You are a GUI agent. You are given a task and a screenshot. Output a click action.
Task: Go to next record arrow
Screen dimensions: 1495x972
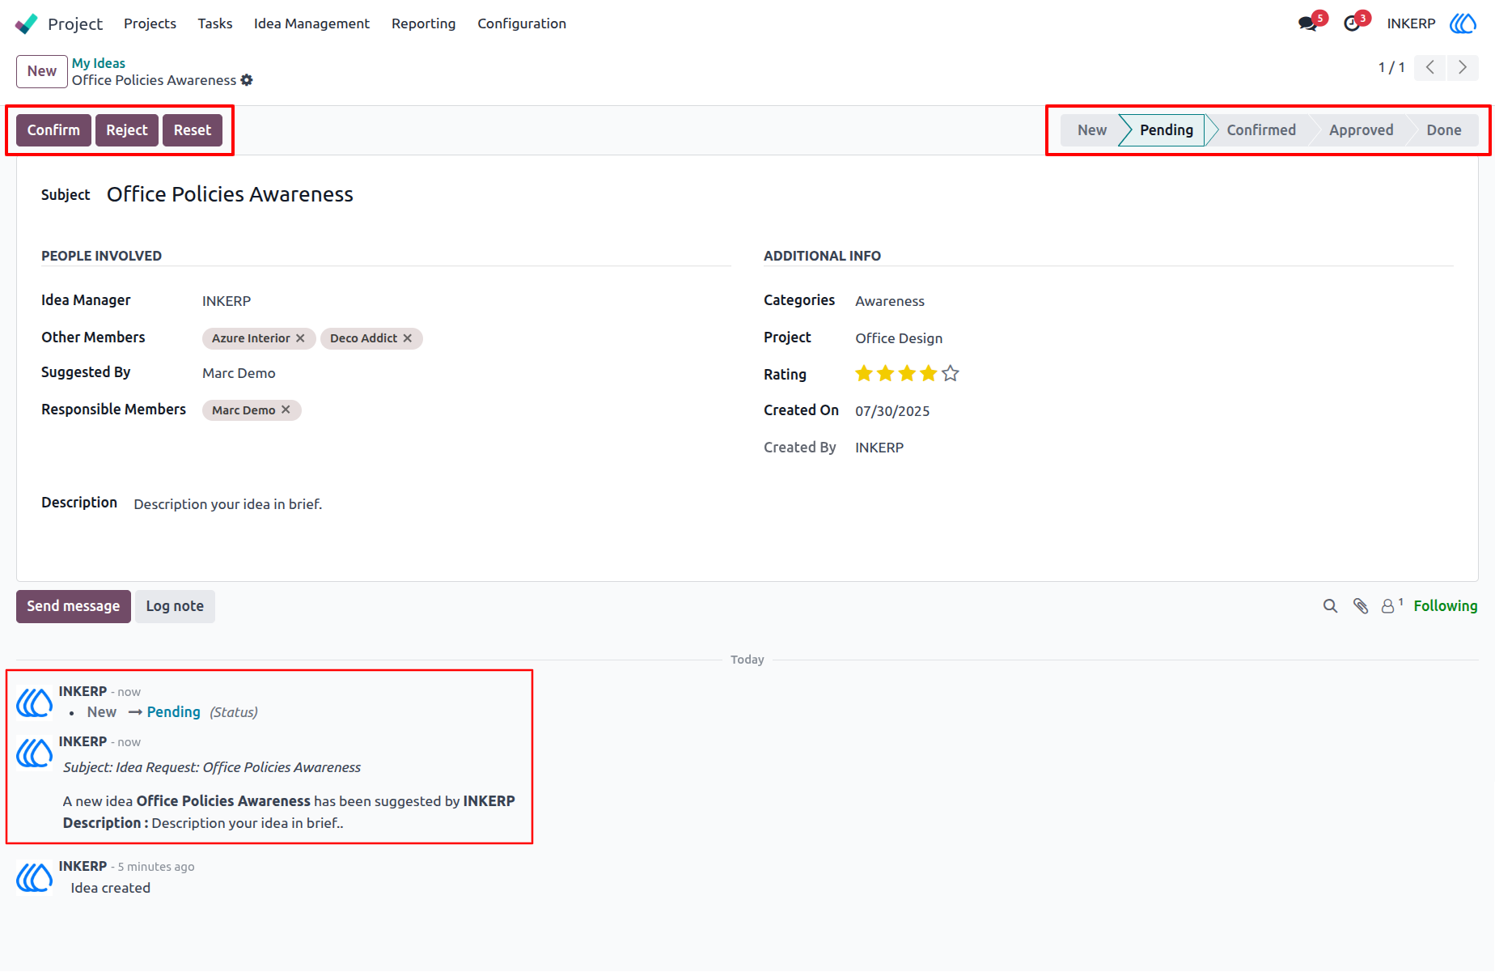click(x=1463, y=67)
